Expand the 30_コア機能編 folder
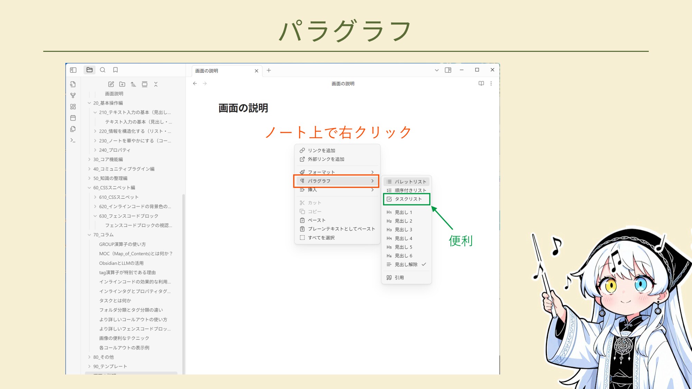This screenshot has height=389, width=692. (108, 159)
